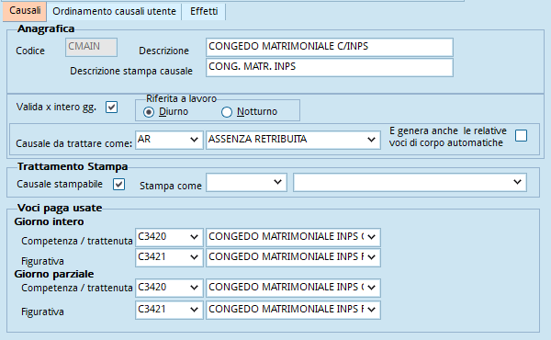This screenshot has width=551, height=340.
Task: Click the Anagrafica heading
Action: click(46, 28)
